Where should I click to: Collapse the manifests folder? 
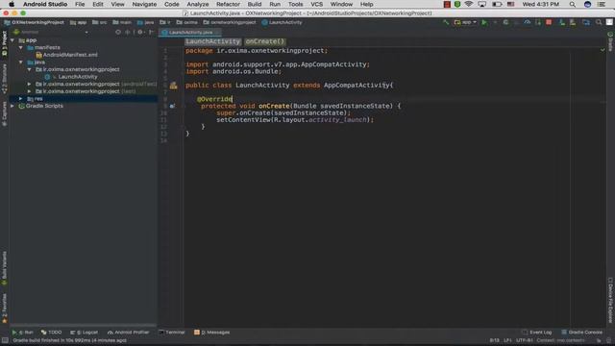point(21,47)
